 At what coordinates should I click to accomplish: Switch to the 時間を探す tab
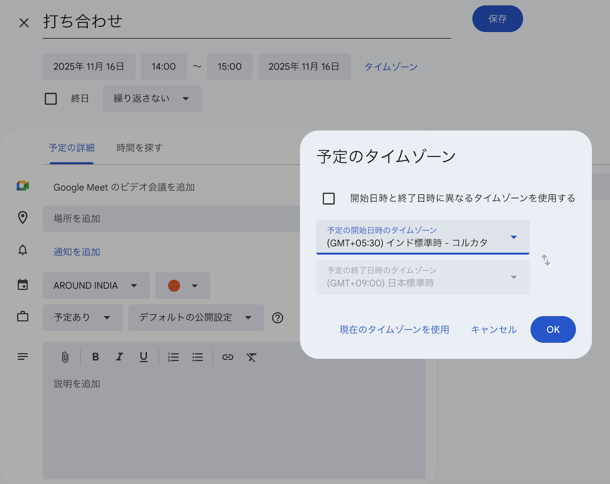point(140,148)
